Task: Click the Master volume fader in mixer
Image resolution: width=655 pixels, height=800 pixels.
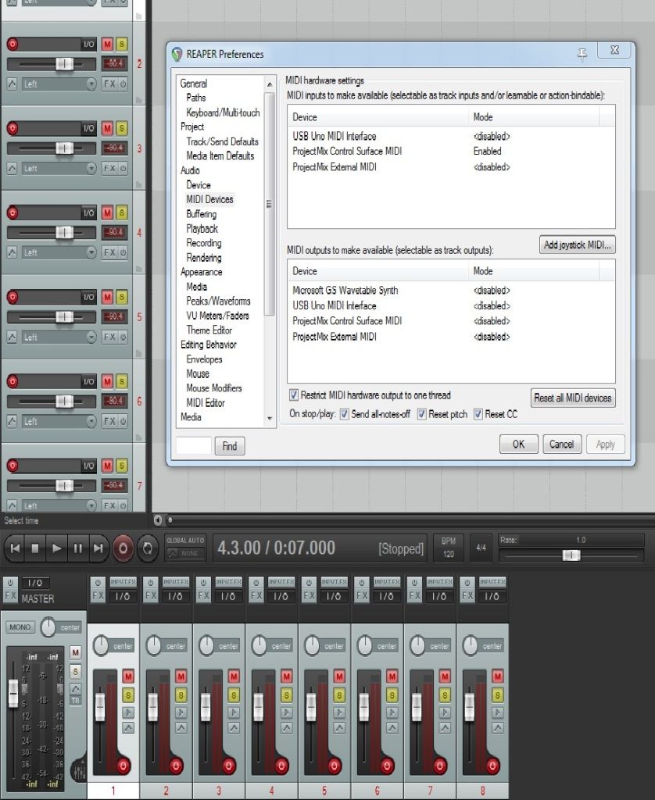Action: 13,694
